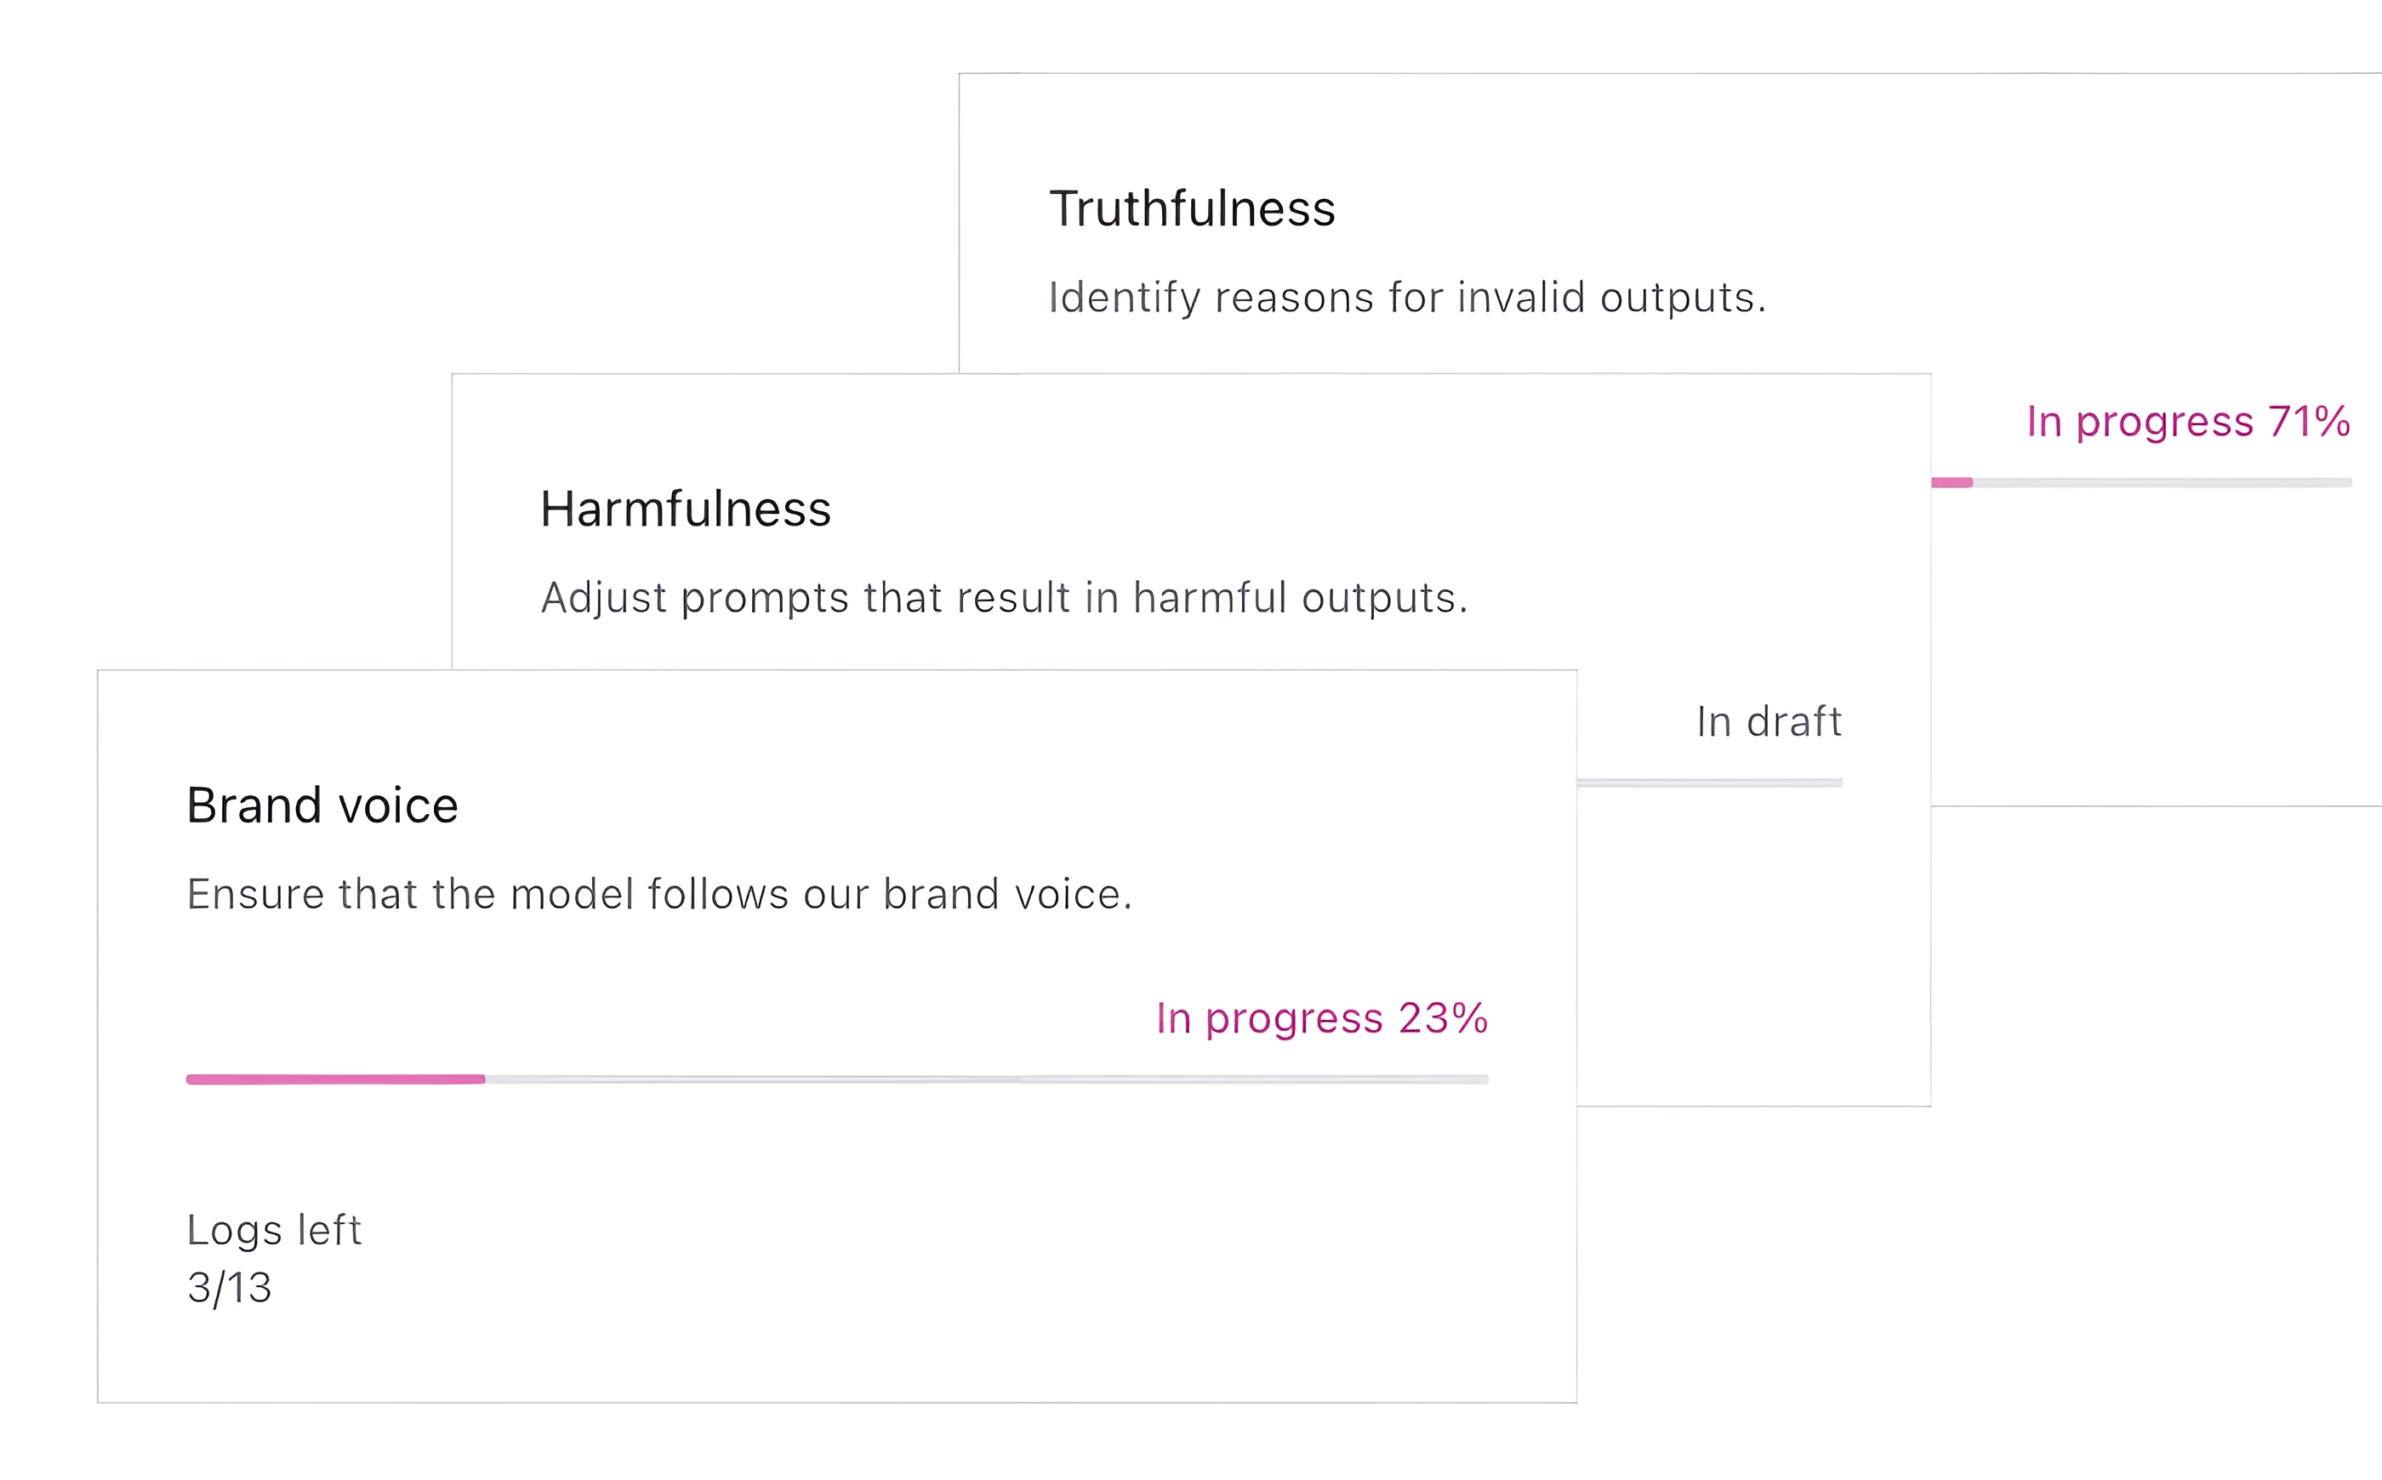2382x1480 pixels.
Task: Click gray unfilled portion of Brand voice progress bar
Action: click(x=986, y=1079)
